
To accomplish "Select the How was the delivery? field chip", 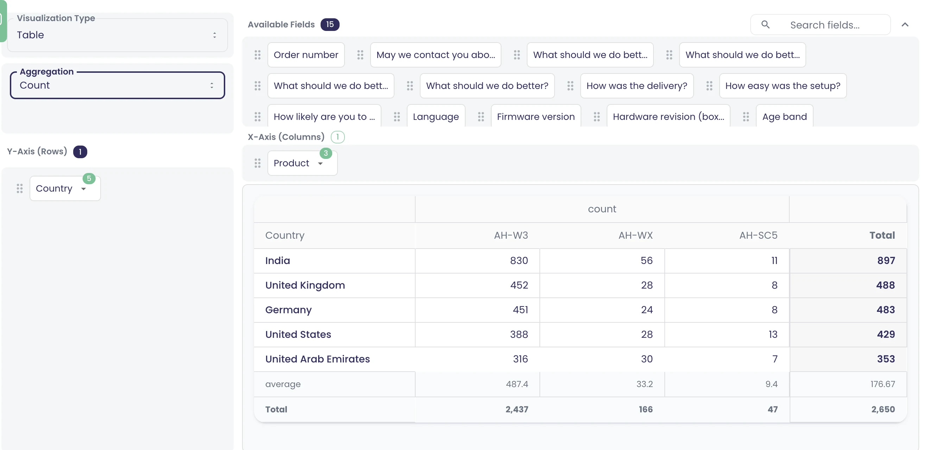I will coord(637,86).
